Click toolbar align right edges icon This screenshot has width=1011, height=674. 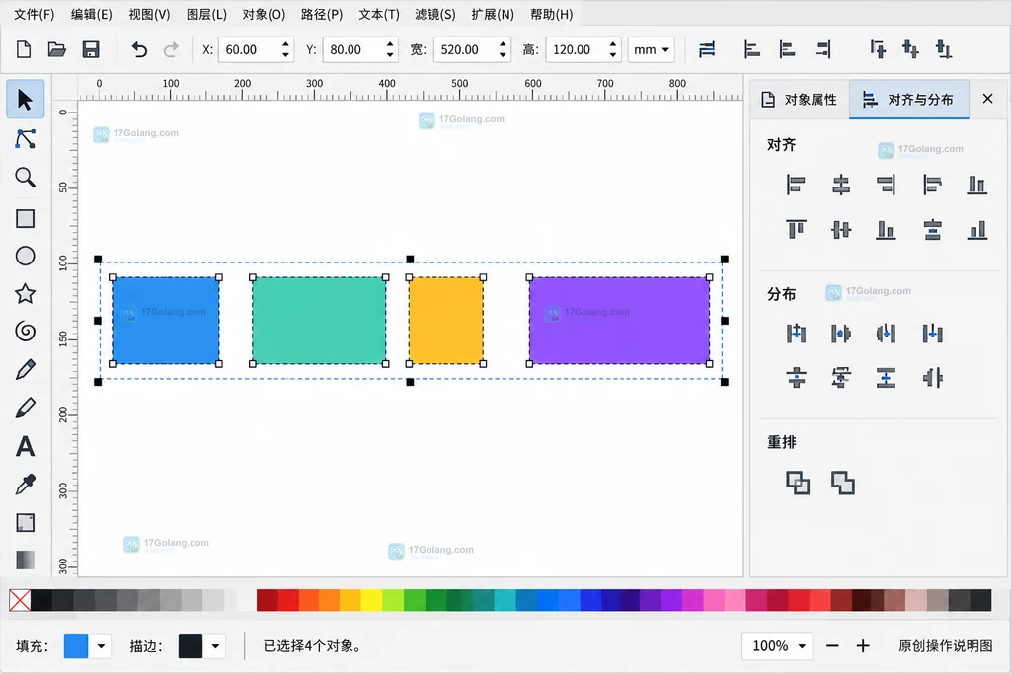[x=823, y=49]
